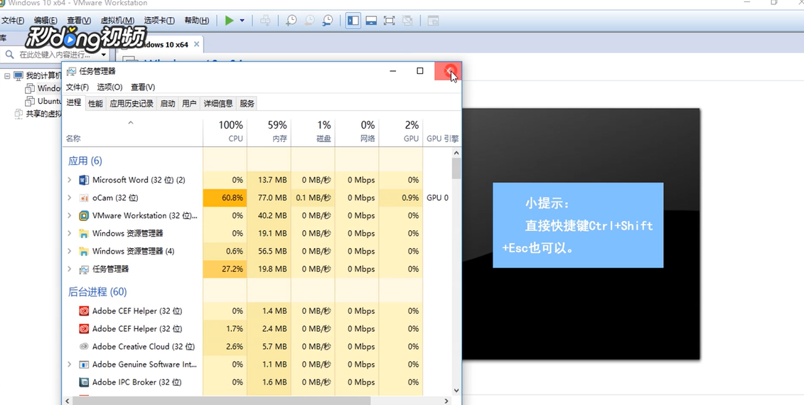Open Task Manager 查看(V) menu

(143, 87)
